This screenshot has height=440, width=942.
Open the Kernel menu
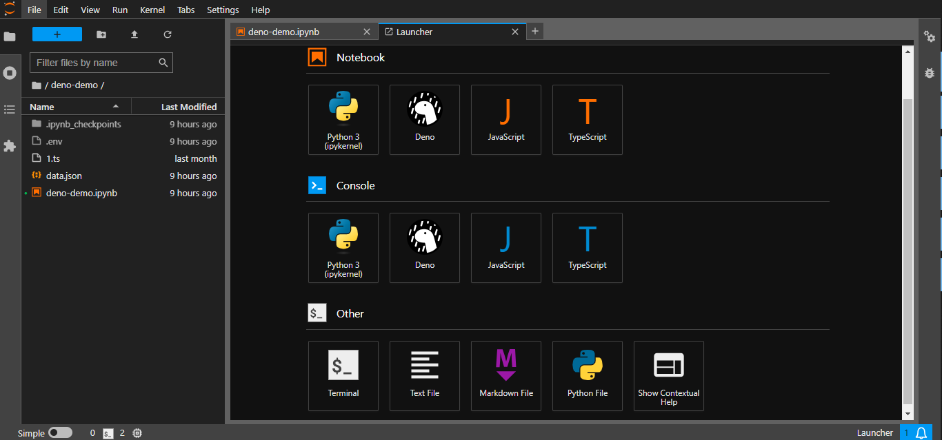[x=152, y=10]
